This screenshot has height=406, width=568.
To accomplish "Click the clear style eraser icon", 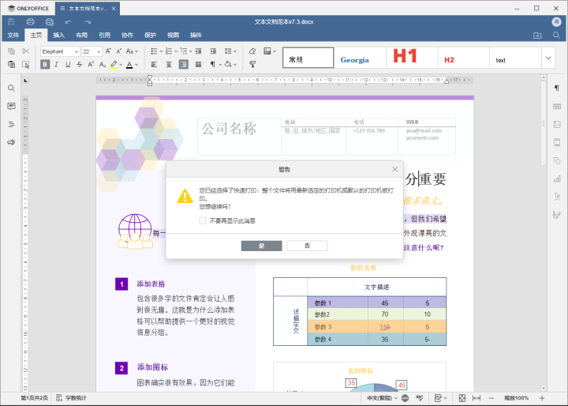I will pyautogui.click(x=252, y=51).
